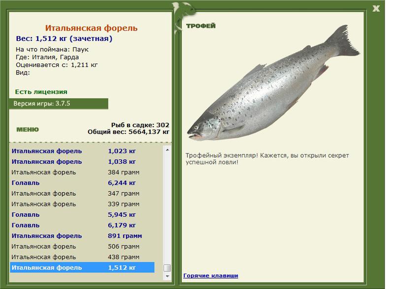The image size is (394, 289).
Task: Open the МЕНЮ button
Action: 28,130
